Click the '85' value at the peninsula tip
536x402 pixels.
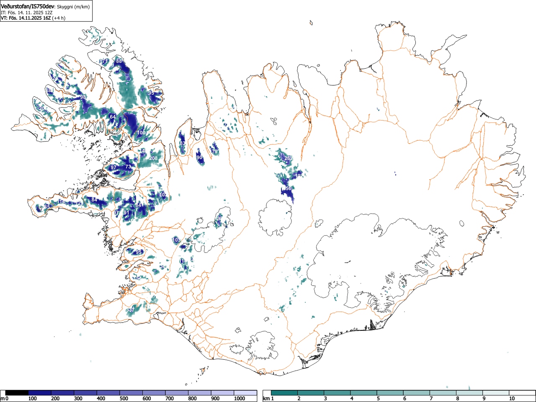[47, 207]
